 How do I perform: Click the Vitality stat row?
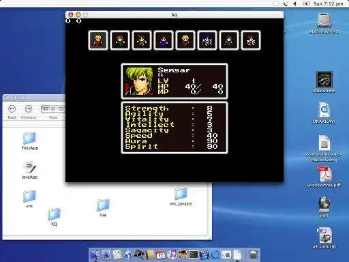(172, 119)
